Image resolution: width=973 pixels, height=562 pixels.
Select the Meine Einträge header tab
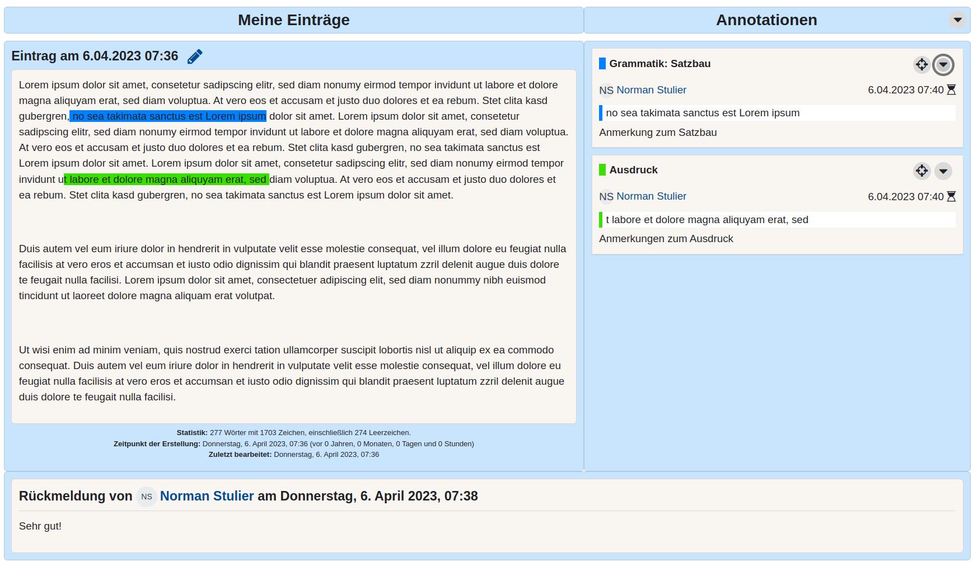[x=293, y=20]
